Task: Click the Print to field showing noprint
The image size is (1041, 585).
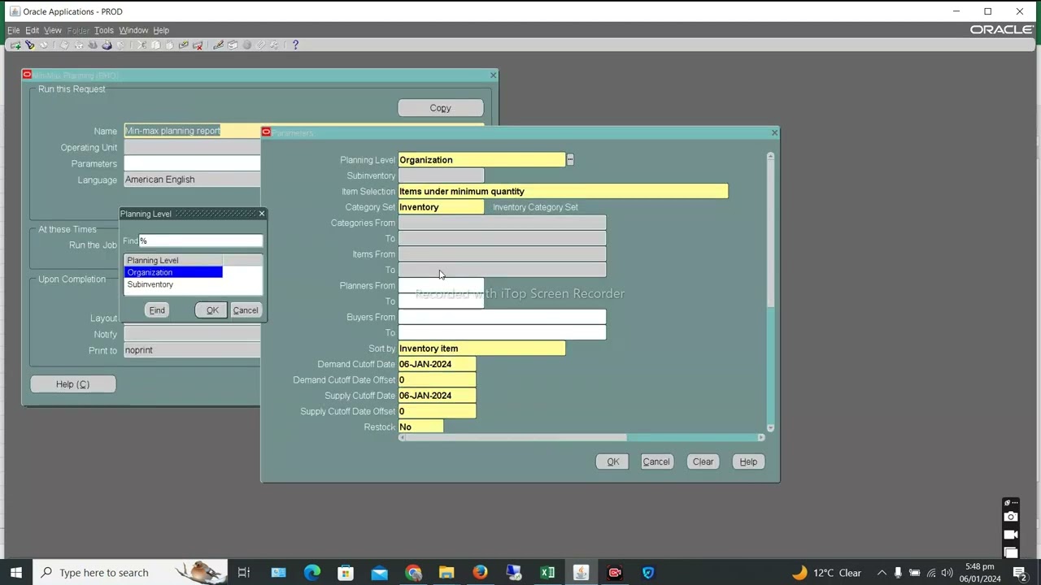Action: click(x=193, y=350)
